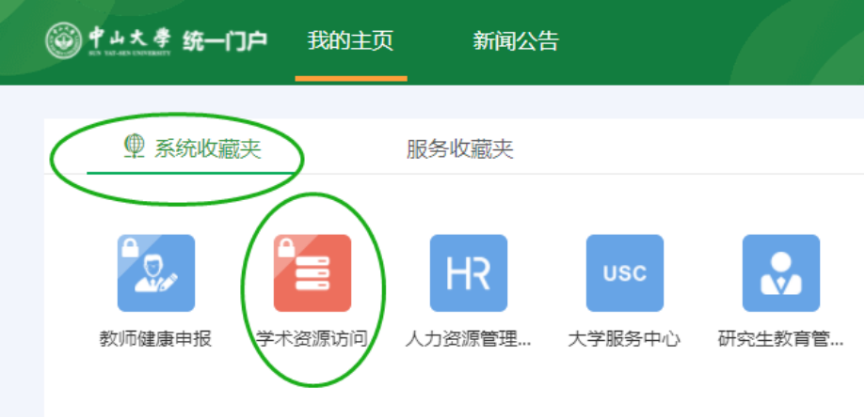Click the globe icon beside 系统收藏夹
This screenshot has height=418, width=865.
[135, 147]
